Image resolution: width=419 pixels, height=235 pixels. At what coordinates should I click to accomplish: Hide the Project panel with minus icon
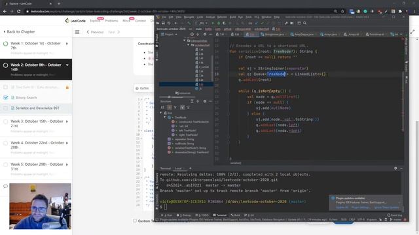211,35
